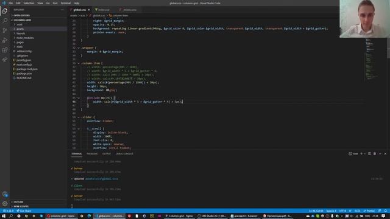Collapse the COLUMNS-GRID project folder section

pos(38,20)
